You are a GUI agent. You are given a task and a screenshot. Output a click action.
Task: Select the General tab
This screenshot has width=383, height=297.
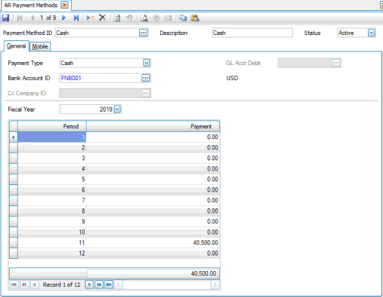16,46
